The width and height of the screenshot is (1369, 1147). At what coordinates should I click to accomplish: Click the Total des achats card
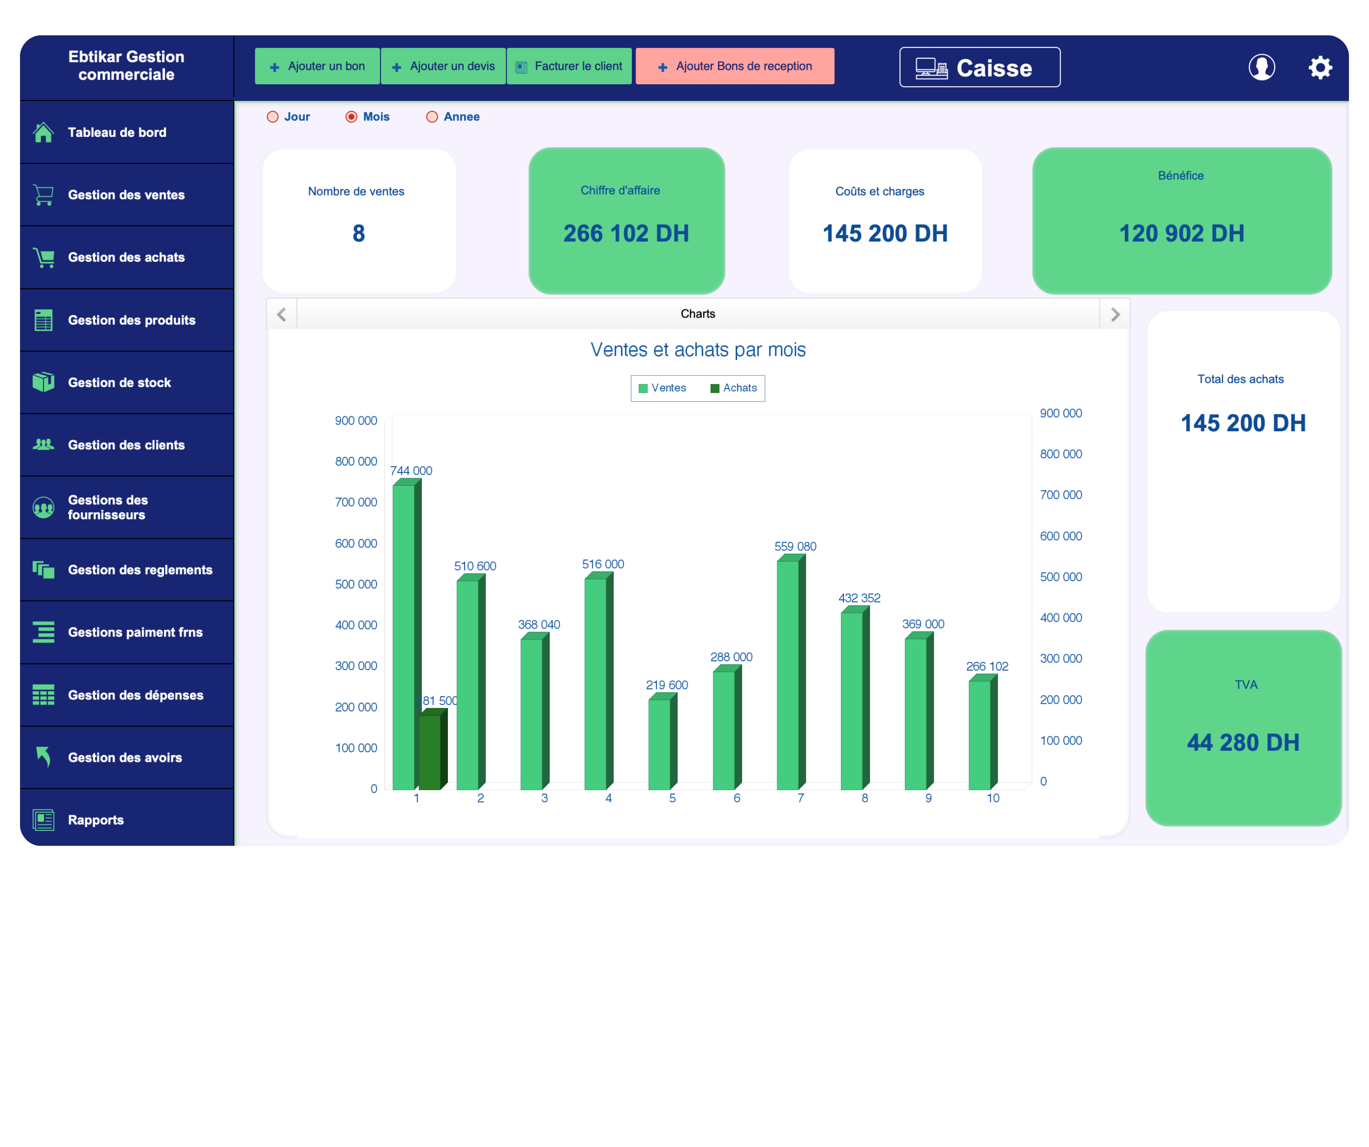click(x=1243, y=462)
